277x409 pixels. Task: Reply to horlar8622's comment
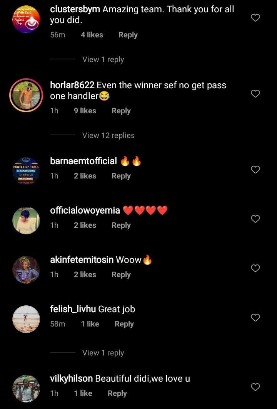coord(121,111)
